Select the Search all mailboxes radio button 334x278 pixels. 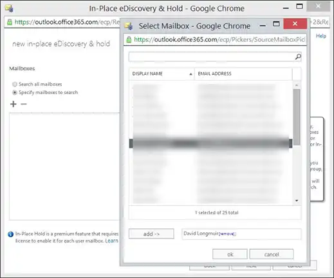tap(14, 84)
